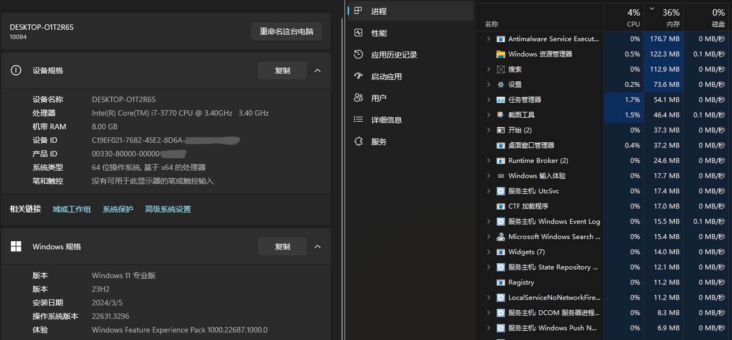
Task: Click the 截图工具 process icon
Action: coord(501,115)
